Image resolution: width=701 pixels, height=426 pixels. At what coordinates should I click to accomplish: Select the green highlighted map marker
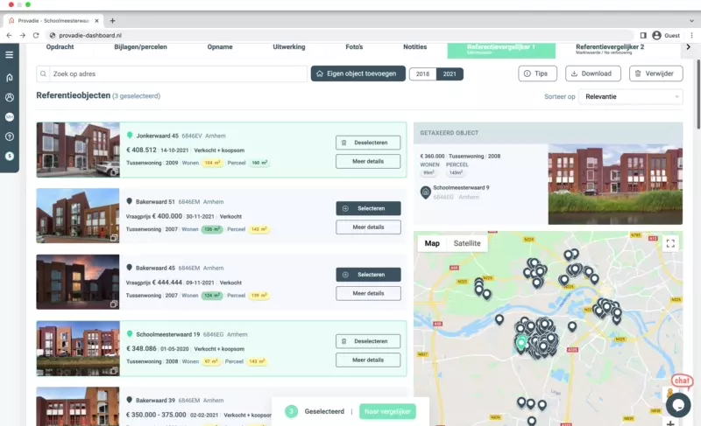point(520,343)
